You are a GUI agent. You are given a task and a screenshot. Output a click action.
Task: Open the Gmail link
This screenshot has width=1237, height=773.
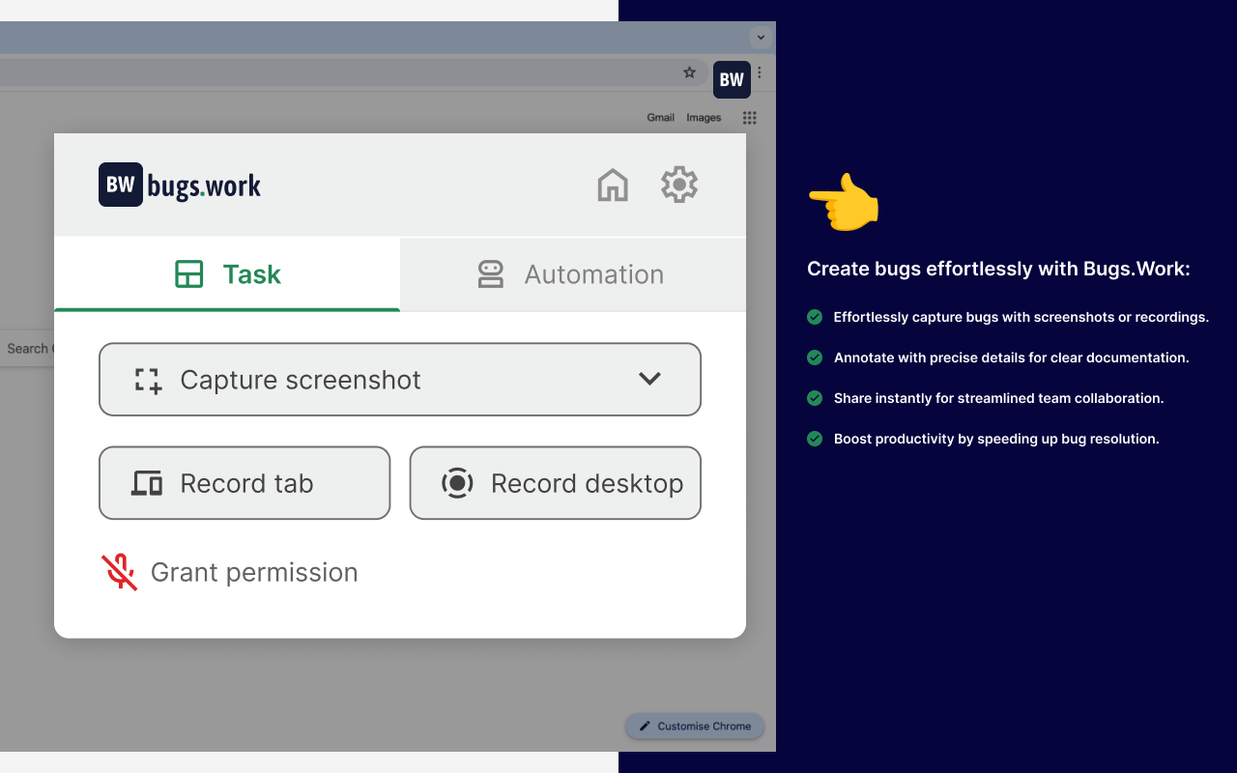[661, 118]
